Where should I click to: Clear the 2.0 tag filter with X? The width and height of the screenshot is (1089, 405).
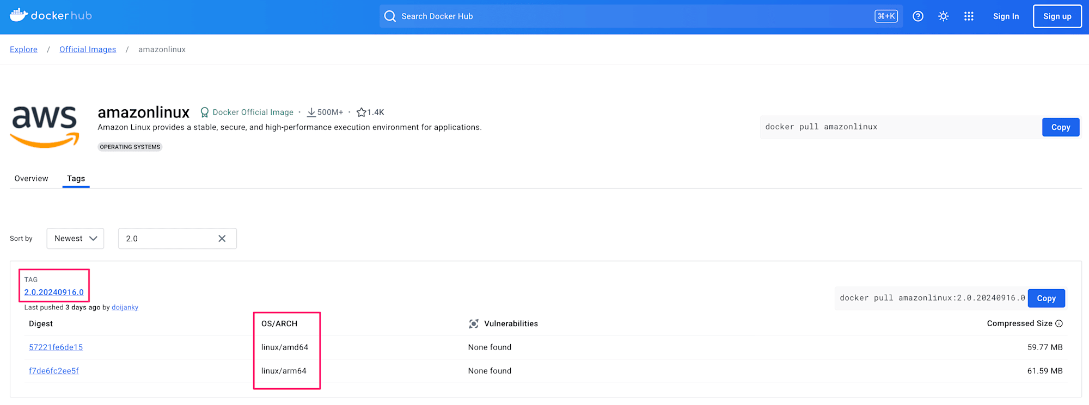tap(222, 239)
